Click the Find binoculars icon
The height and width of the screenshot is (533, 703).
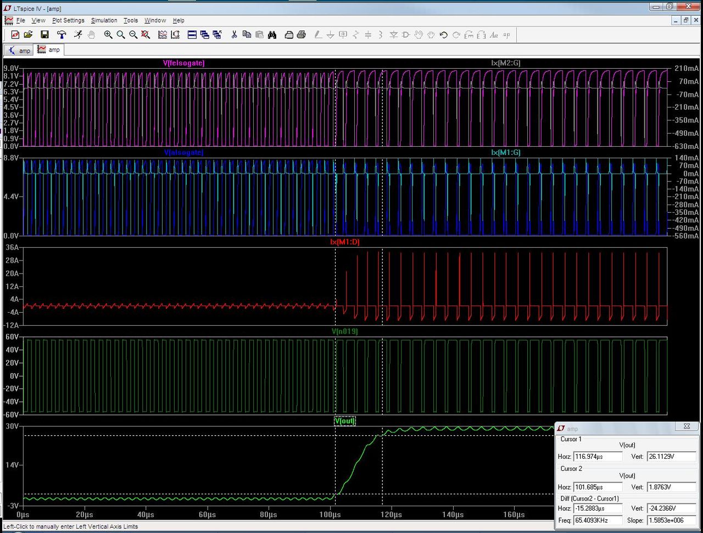pos(272,35)
